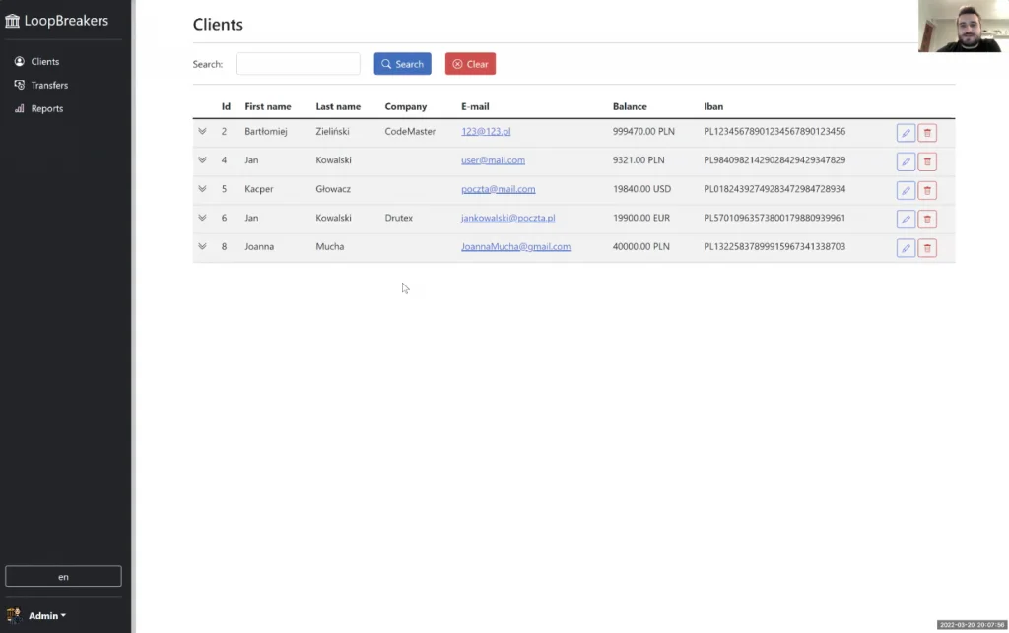Delete client Bartłomiej Zieliński with trash icon
The height and width of the screenshot is (633, 1009).
[x=927, y=133]
